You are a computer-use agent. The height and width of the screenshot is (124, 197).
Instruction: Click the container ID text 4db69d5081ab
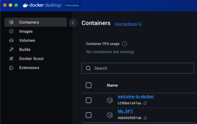tap(129, 118)
